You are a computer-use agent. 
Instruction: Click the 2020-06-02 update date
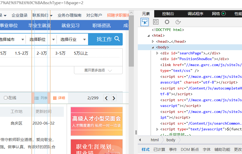coord(44,123)
